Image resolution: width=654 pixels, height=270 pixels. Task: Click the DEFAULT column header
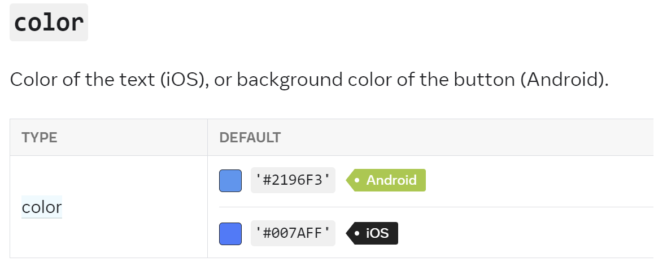coord(250,137)
